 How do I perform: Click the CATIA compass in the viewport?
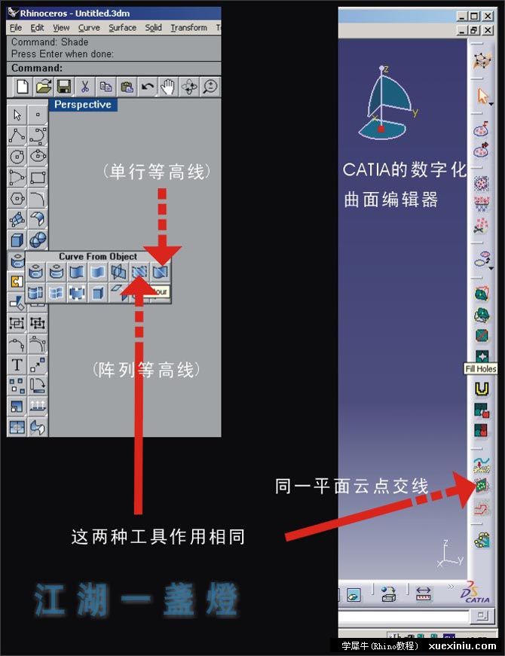(x=387, y=103)
